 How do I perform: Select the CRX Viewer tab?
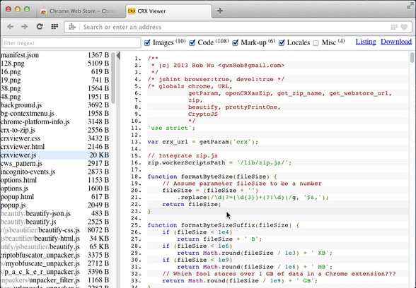[x=168, y=11]
